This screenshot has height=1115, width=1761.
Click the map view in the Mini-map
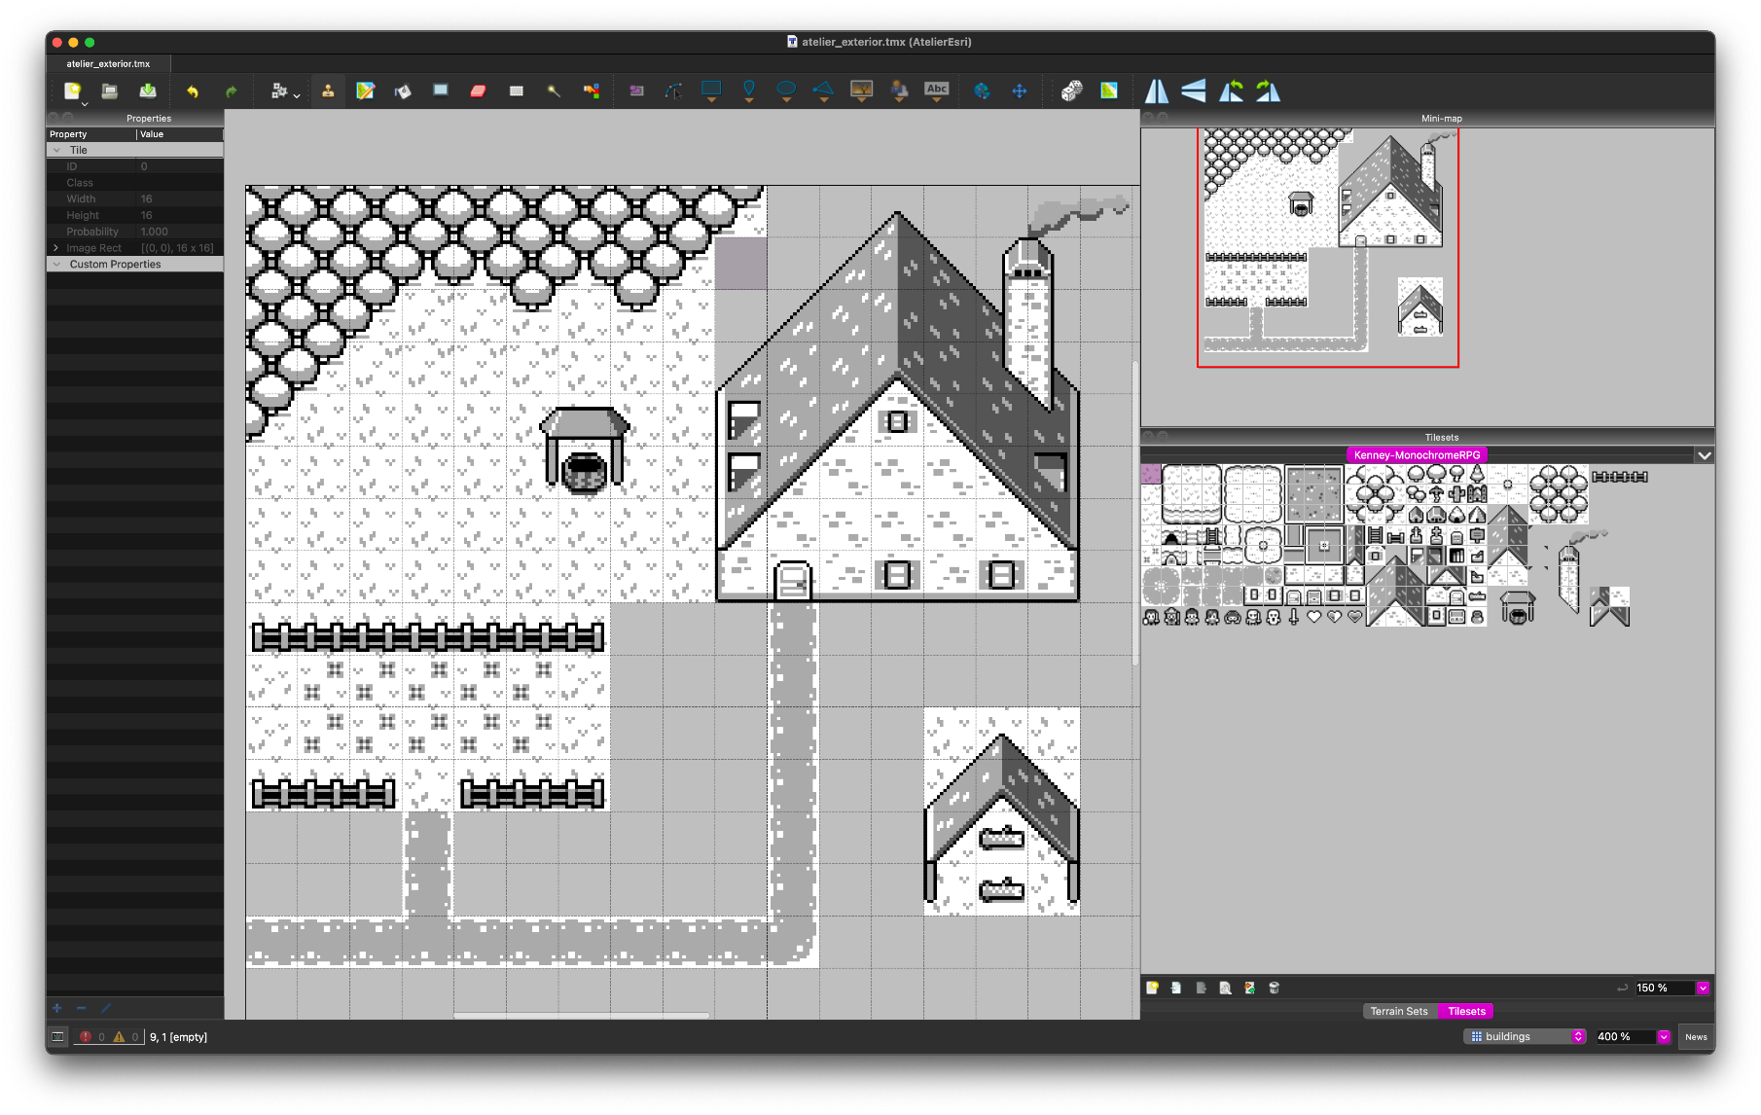1327,247
